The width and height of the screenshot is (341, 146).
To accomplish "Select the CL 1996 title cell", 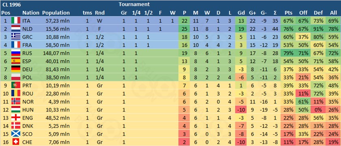I will pyautogui.click(x=10, y=4).
